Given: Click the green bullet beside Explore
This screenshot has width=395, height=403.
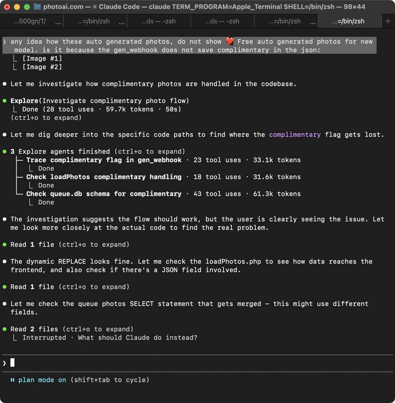Looking at the screenshot, I should (5, 101).
